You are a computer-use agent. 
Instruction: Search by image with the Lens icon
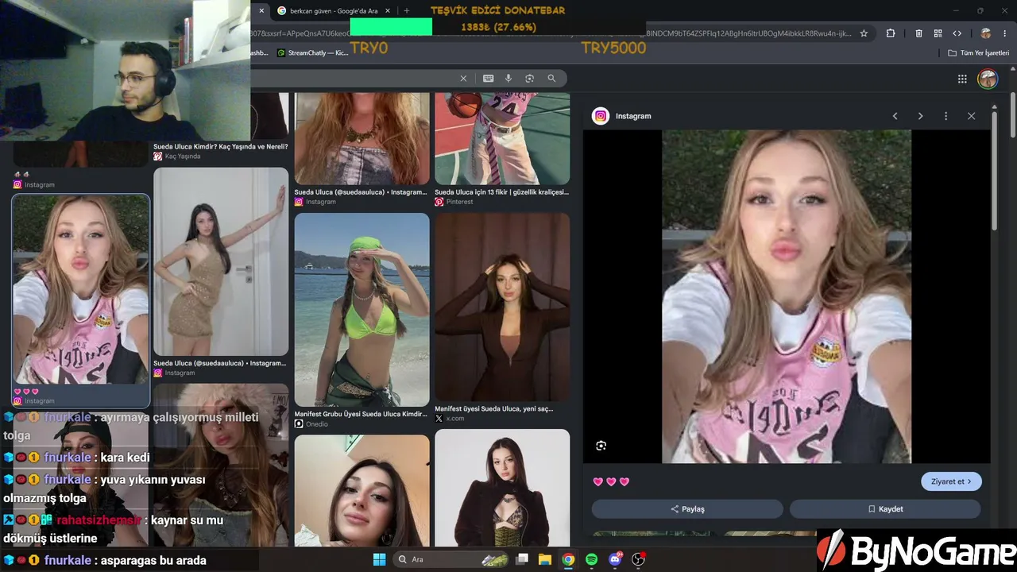pos(529,79)
